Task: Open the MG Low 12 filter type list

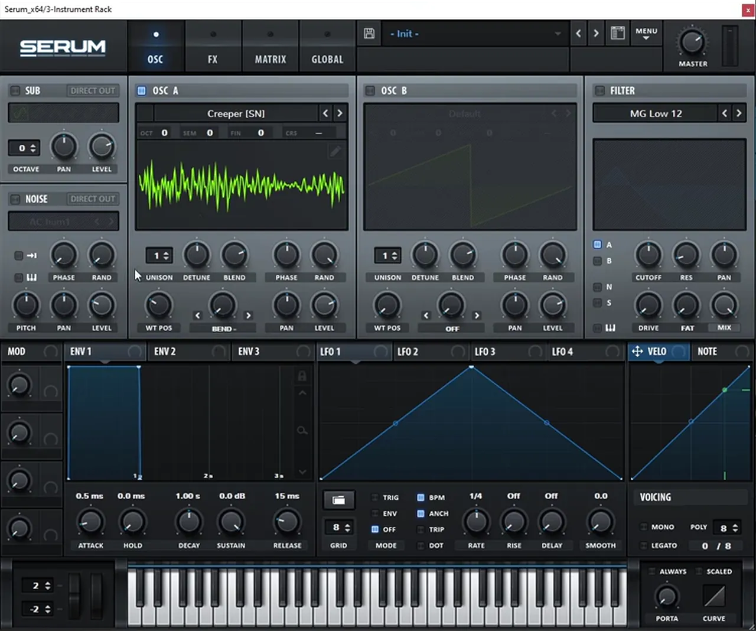Action: (x=656, y=113)
